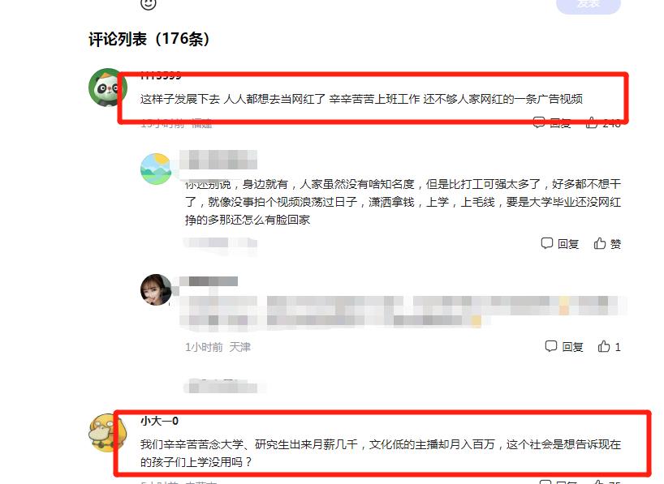The width and height of the screenshot is (664, 484).
Task: Like the 天津 comment showing 1 like
Action: point(609,346)
